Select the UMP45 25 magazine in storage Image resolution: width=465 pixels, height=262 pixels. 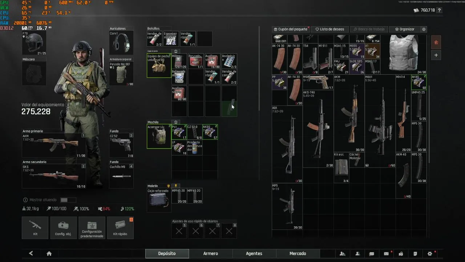pyautogui.click(x=419, y=106)
